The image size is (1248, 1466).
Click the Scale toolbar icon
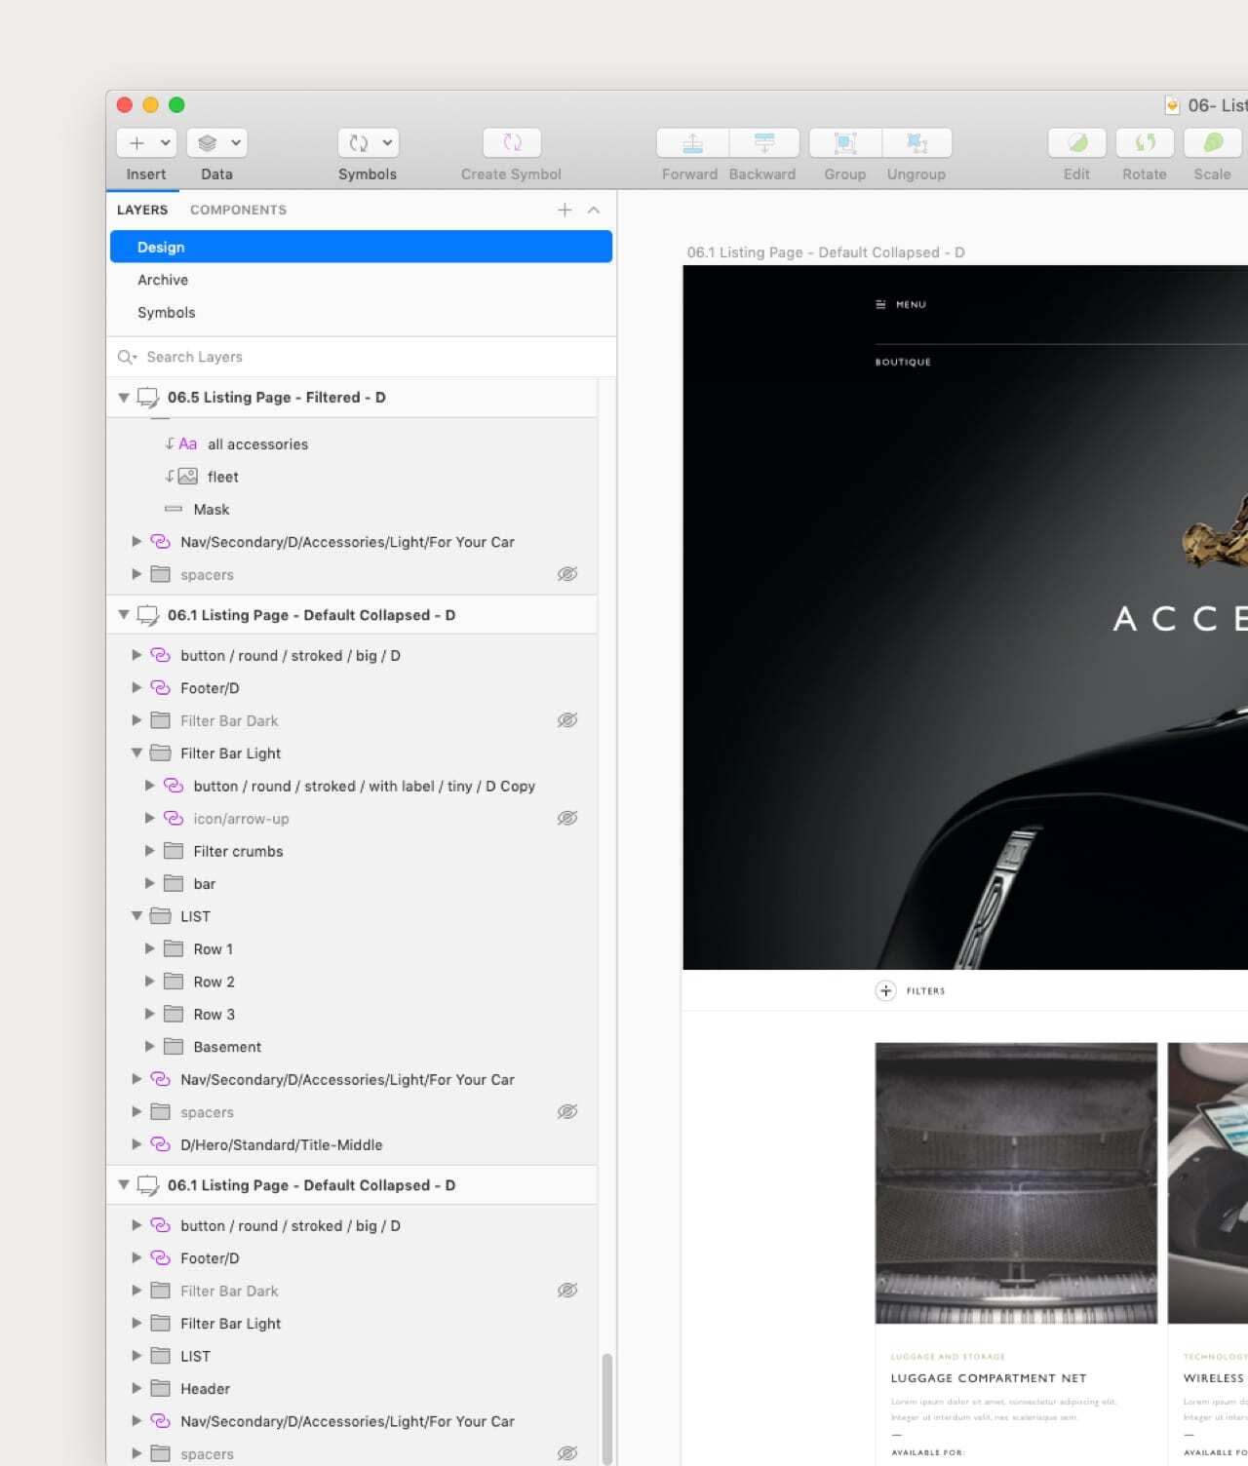click(x=1212, y=143)
